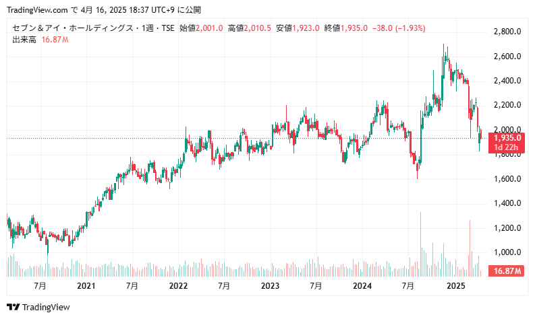Click the 1,000.0 price axis label

click(x=507, y=252)
